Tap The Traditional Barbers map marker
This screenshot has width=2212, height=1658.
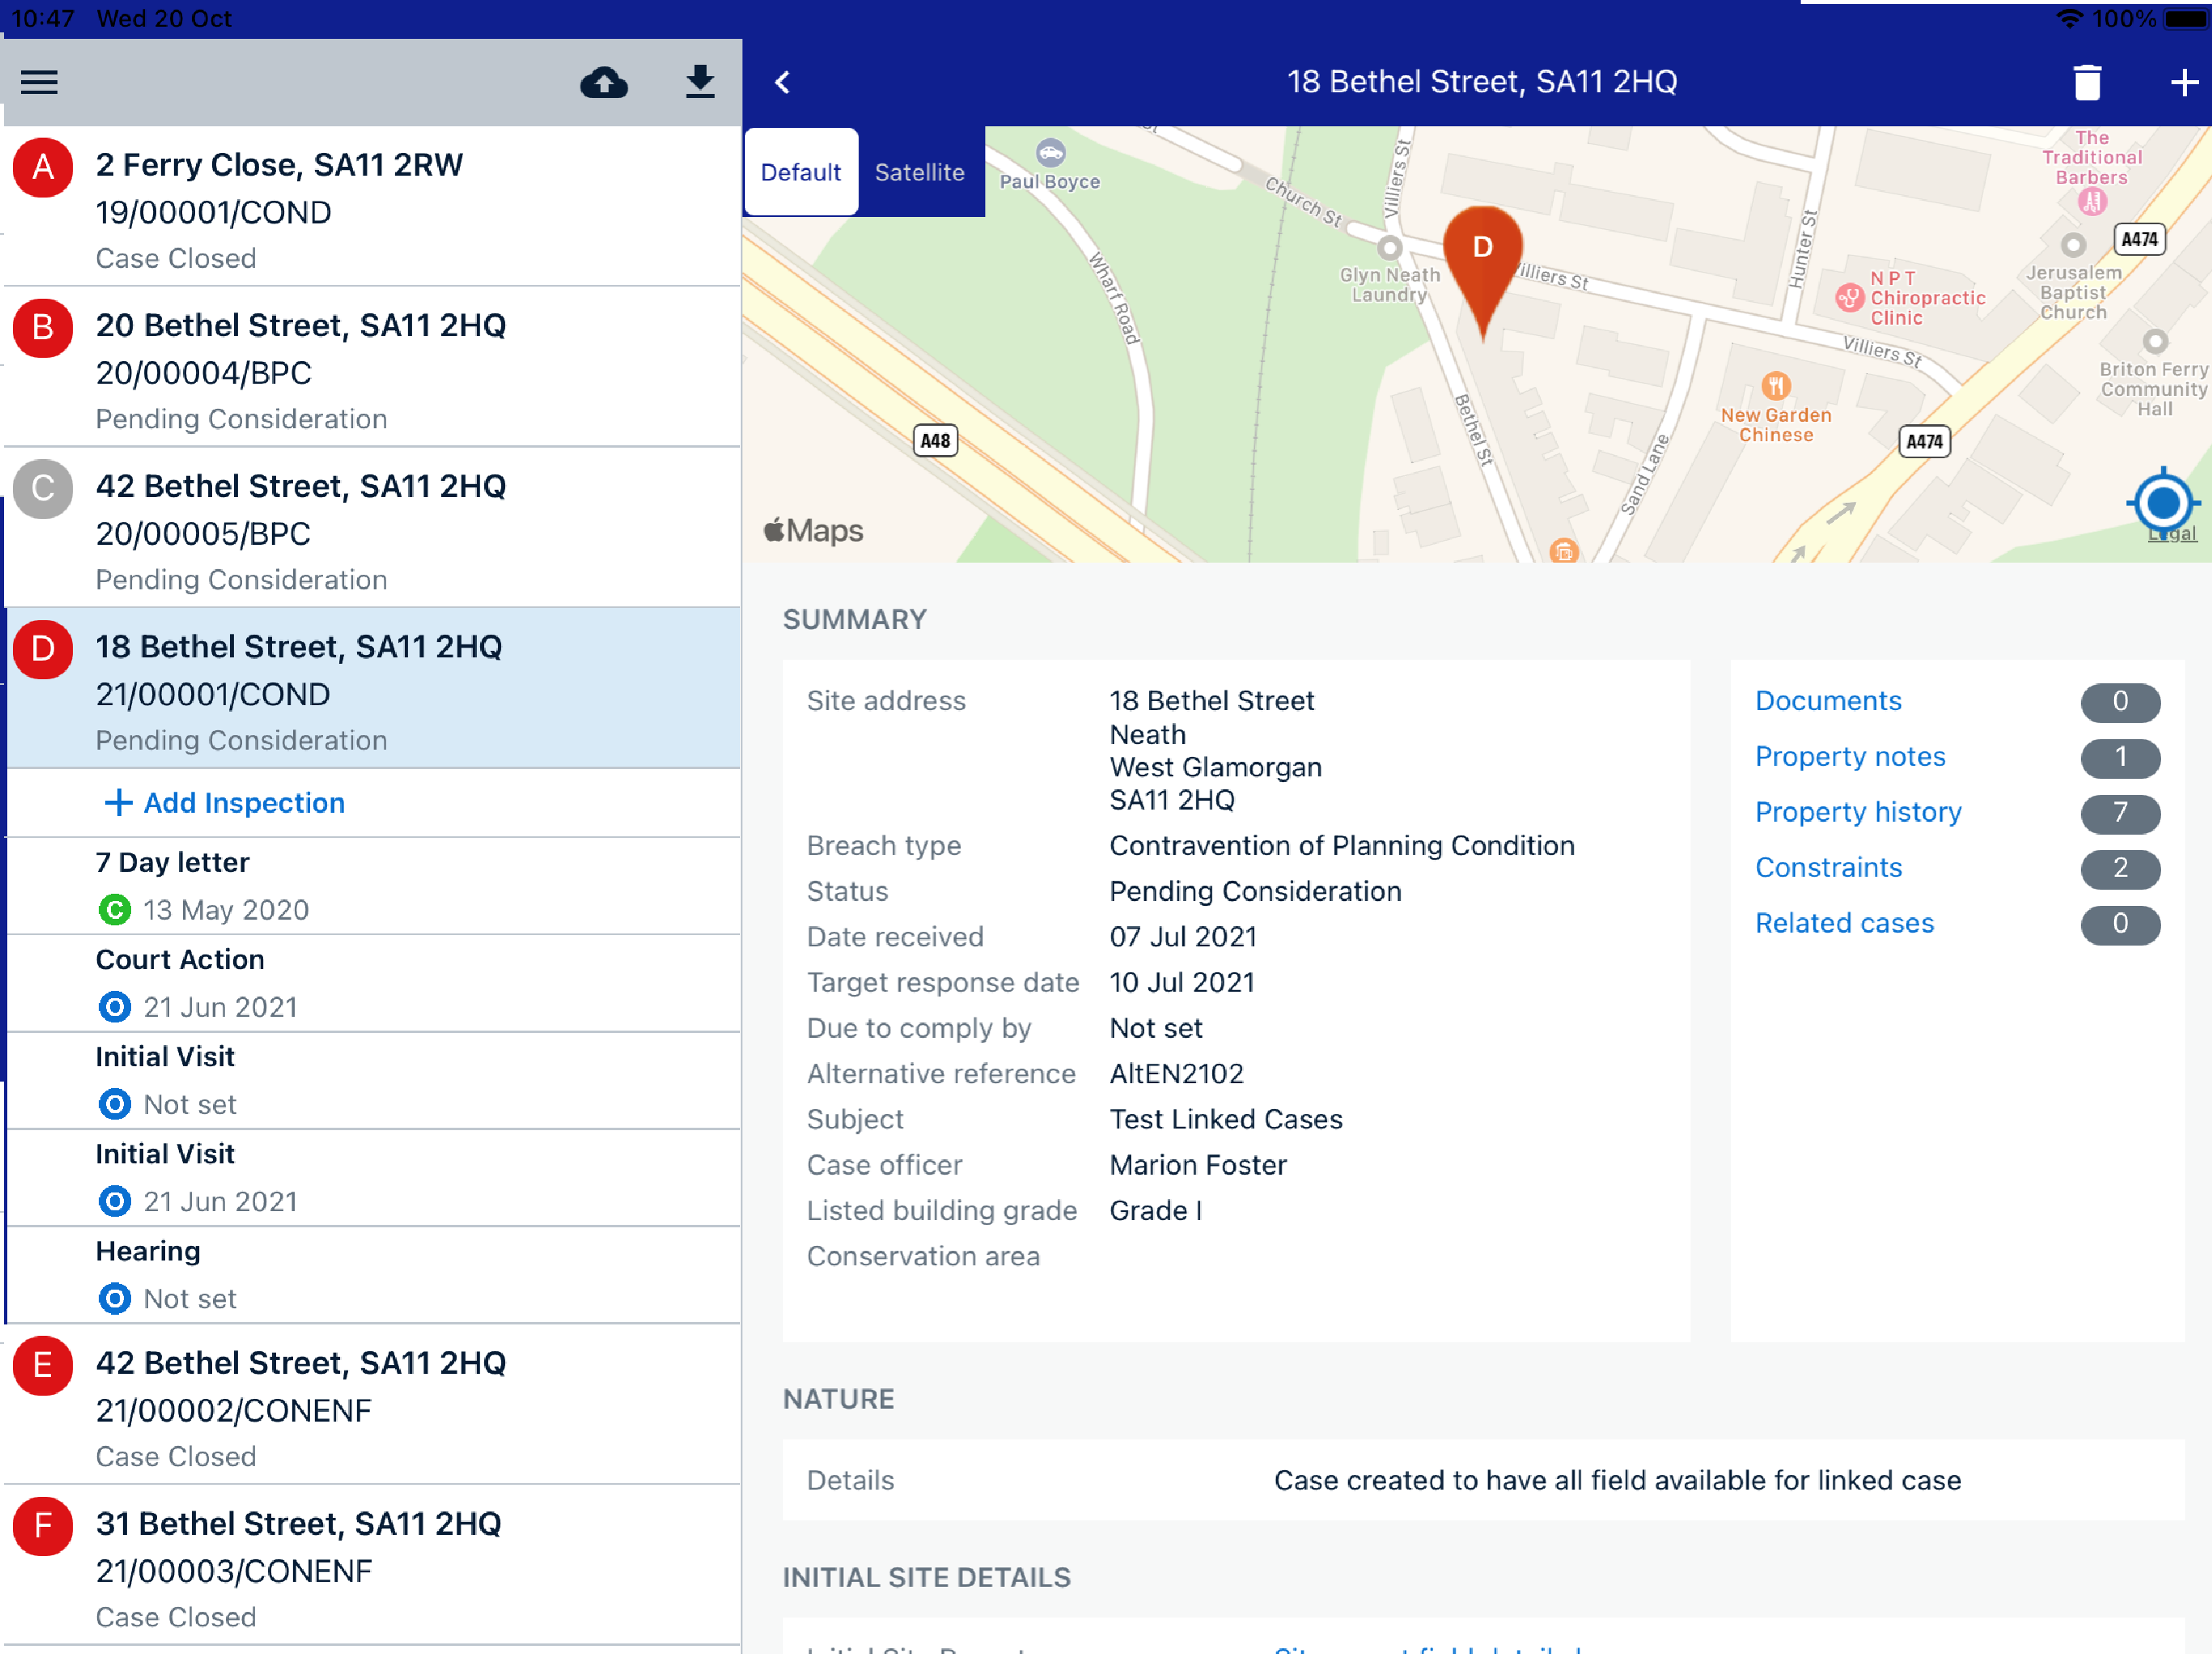point(2091,202)
